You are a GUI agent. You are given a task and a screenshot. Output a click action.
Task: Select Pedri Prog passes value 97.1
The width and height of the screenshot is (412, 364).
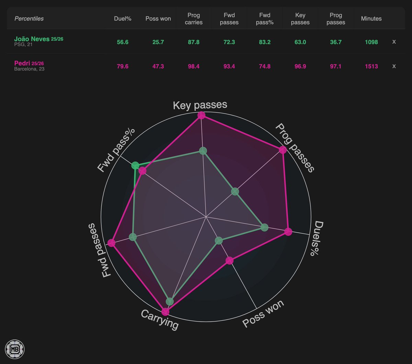click(x=336, y=66)
